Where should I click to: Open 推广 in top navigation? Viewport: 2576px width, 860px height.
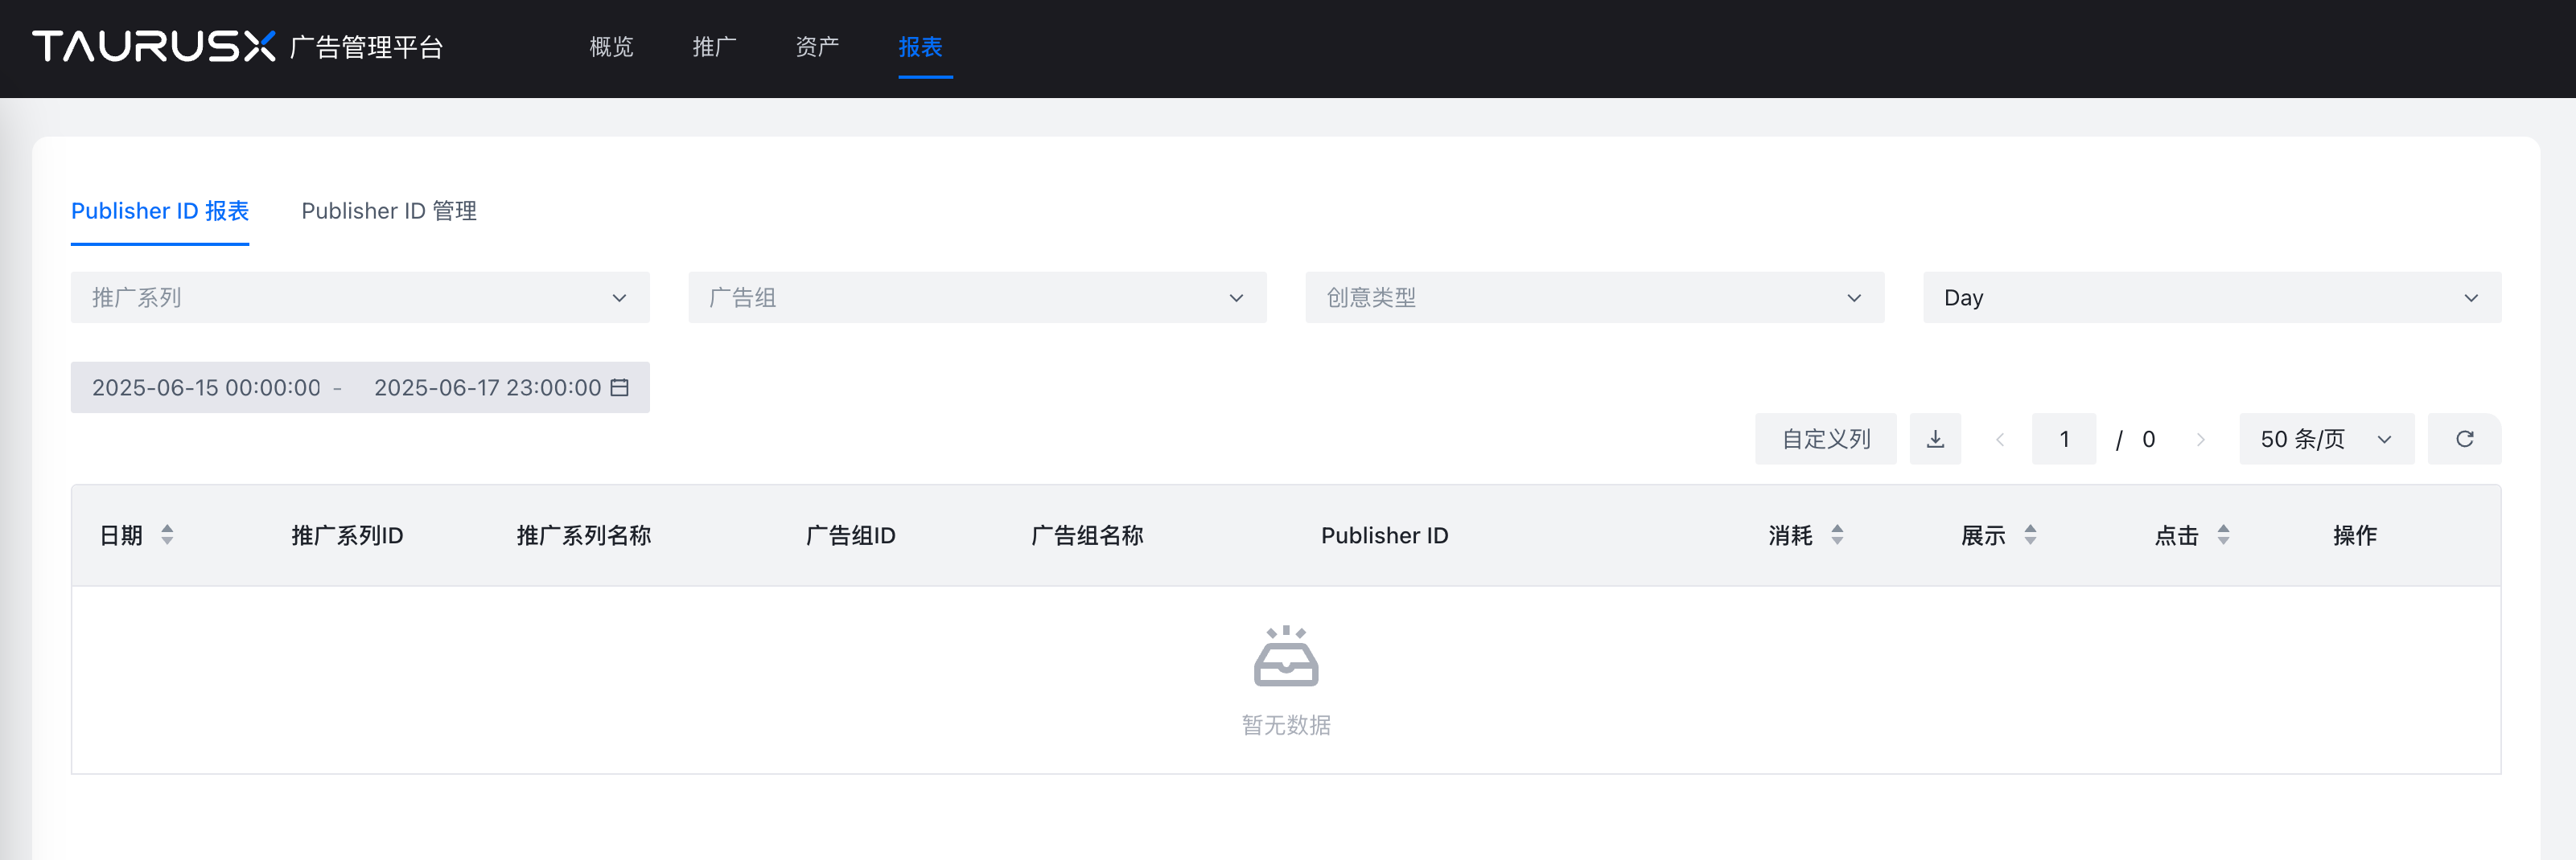714,47
